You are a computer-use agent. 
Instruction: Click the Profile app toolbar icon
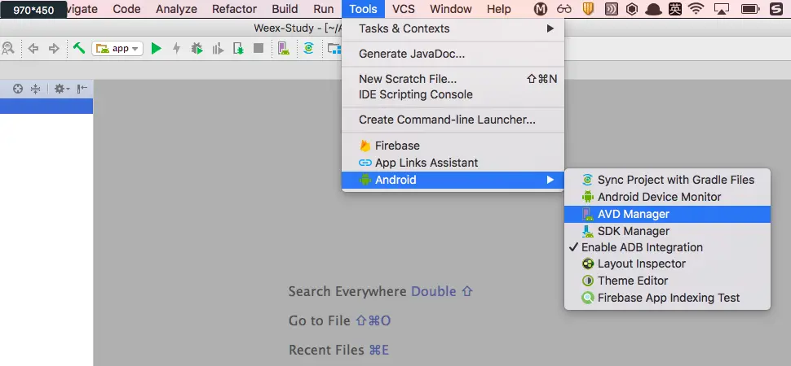218,48
